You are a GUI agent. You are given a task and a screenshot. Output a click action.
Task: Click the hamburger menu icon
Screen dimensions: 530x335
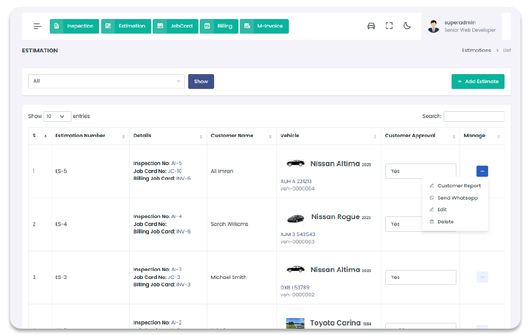coord(37,26)
